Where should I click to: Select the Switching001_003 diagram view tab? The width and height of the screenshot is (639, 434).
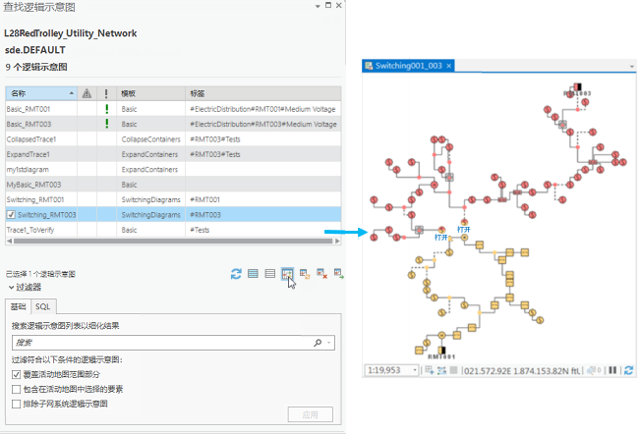click(408, 66)
